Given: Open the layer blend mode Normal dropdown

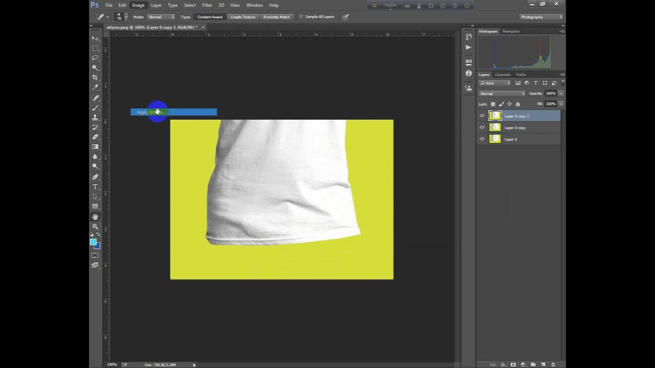Looking at the screenshot, I should (x=502, y=94).
